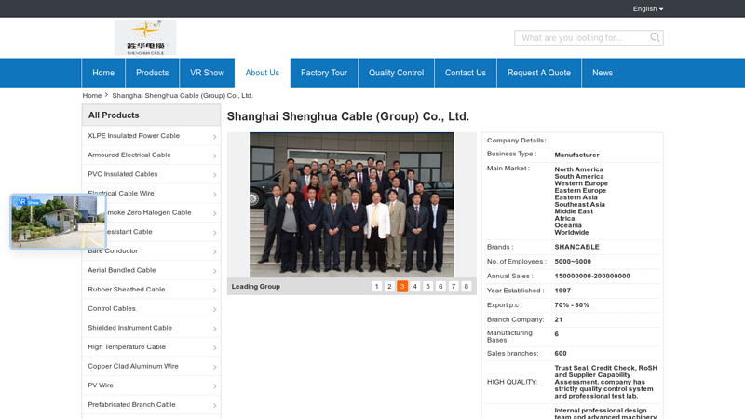
Task: Open the English language dropdown
Action: pos(647,8)
